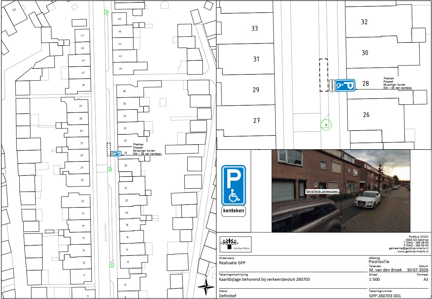Click the compass rose north arrow
This screenshot has width=432, height=299.
click(206, 287)
